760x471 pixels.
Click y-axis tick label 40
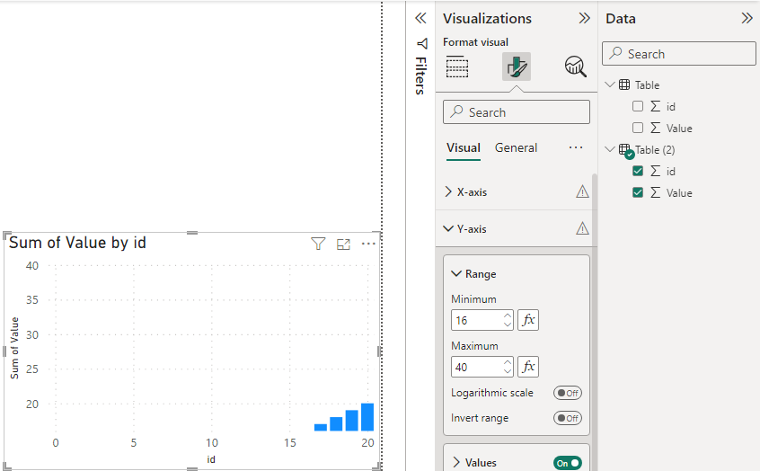click(32, 266)
